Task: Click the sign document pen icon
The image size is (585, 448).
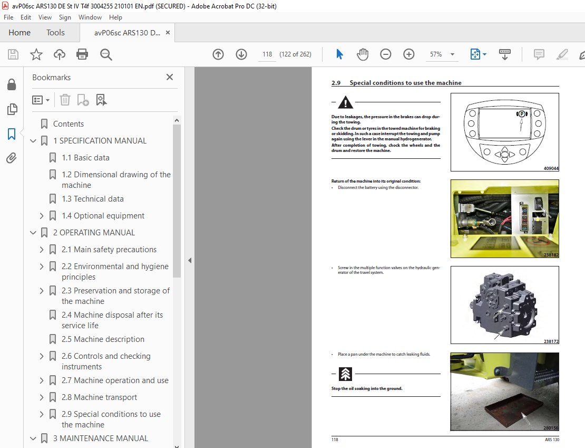Action: 582,54
